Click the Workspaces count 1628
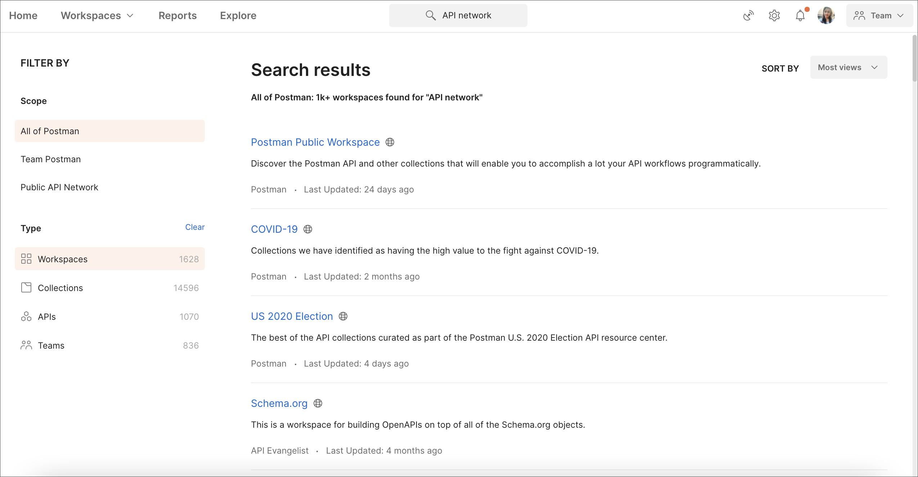Screen dimensions: 918x477 [x=189, y=259]
